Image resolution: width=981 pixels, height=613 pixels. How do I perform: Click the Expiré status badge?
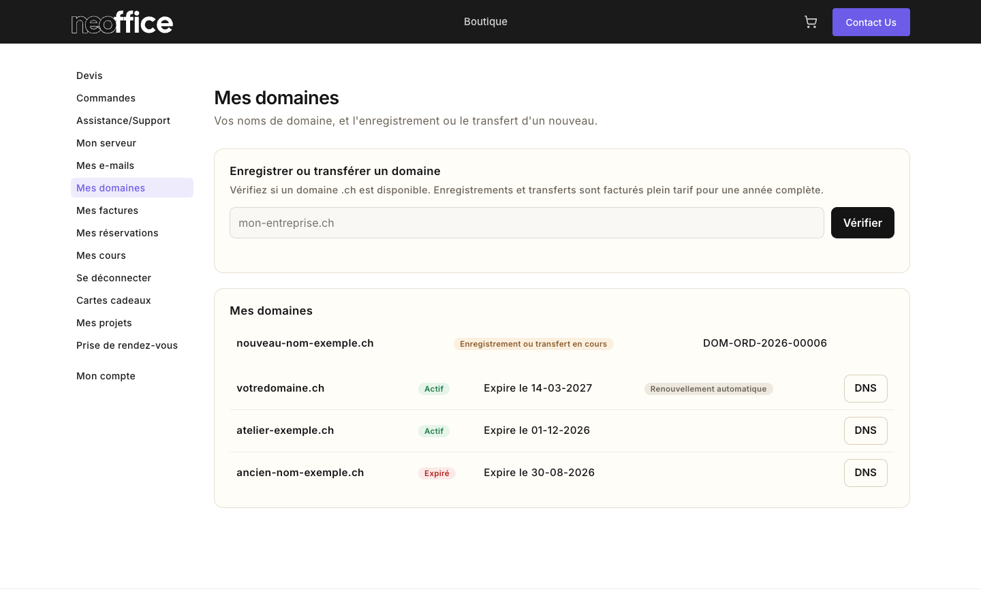(x=437, y=473)
